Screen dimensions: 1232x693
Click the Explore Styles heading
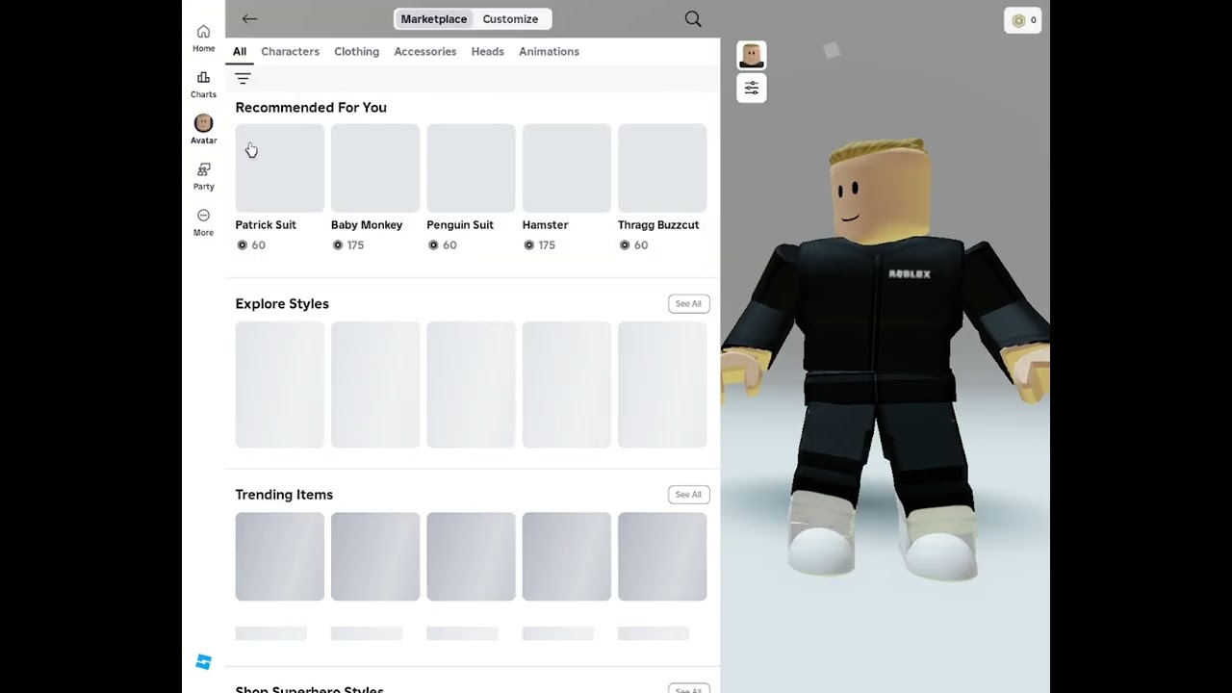point(282,304)
